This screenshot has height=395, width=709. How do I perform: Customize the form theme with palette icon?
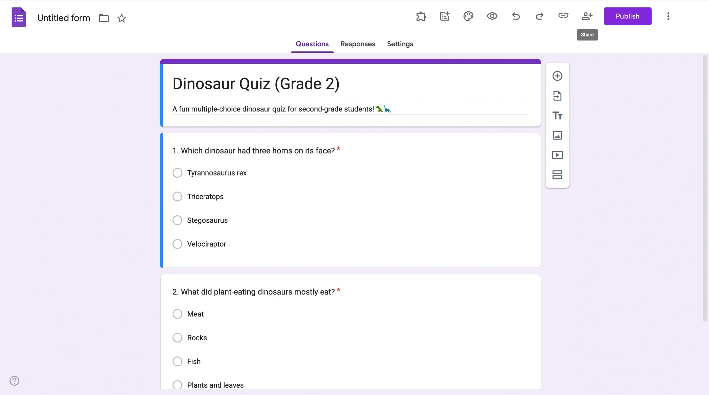[468, 16]
